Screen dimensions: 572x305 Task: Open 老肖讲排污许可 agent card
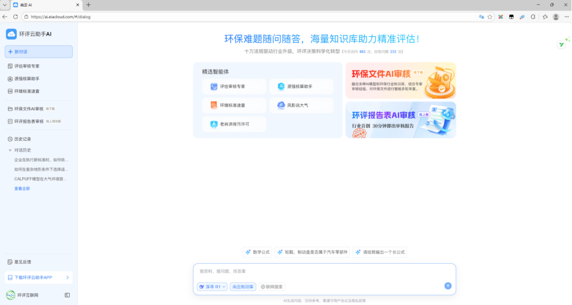tap(234, 124)
